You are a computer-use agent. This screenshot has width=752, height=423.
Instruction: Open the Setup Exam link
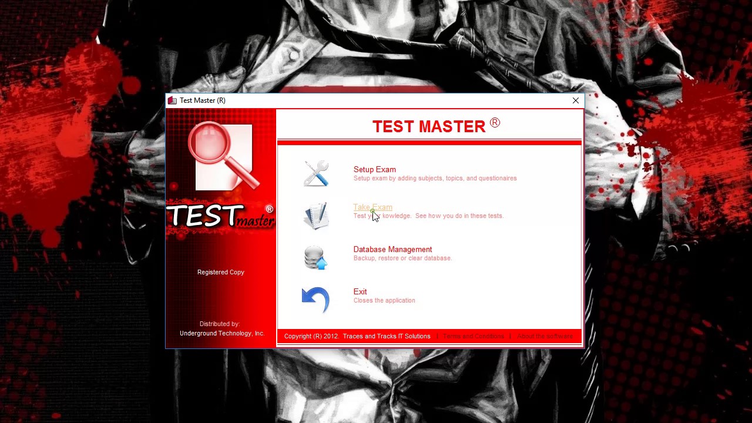point(374,169)
